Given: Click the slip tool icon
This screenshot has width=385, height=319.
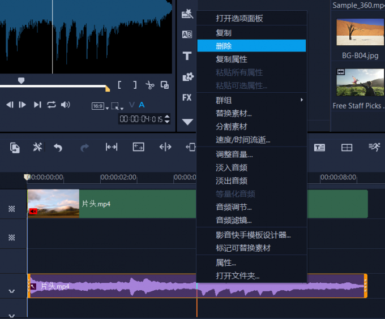Looking at the screenshot, I should click(x=112, y=147).
